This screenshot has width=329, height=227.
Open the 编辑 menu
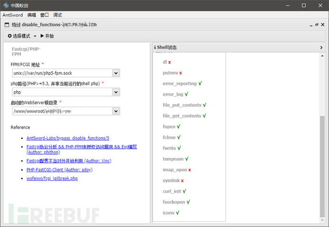click(31, 15)
